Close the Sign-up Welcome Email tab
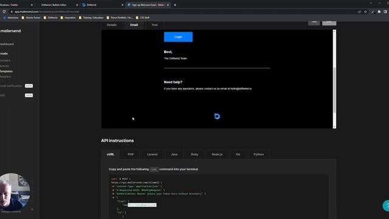389x219 pixels. coord(168,5)
